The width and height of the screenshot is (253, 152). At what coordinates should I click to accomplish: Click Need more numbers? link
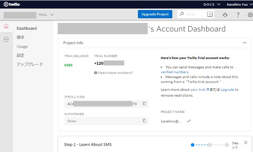pyautogui.click(x=116, y=73)
